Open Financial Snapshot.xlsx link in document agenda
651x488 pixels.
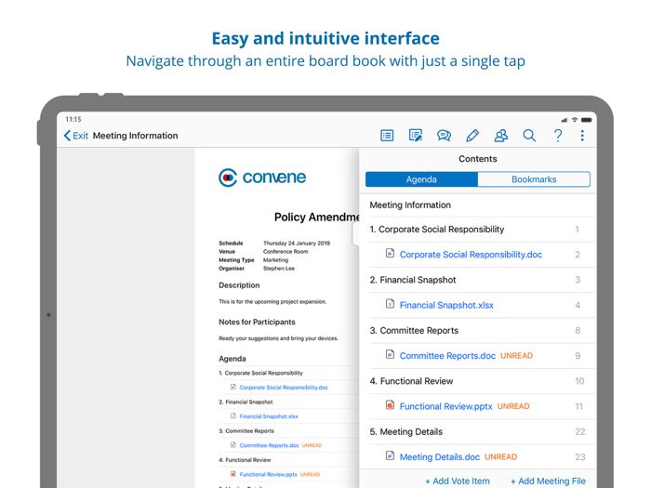pyautogui.click(x=269, y=416)
